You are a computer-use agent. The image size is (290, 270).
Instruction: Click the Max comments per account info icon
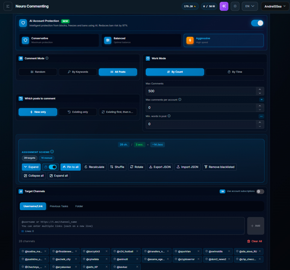180,99
